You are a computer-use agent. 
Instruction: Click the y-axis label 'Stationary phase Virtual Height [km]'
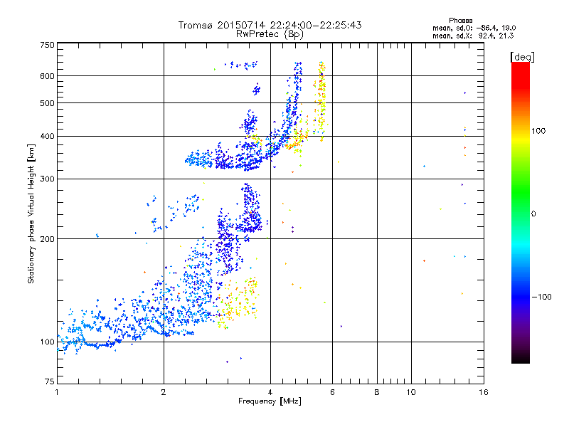tap(31, 213)
